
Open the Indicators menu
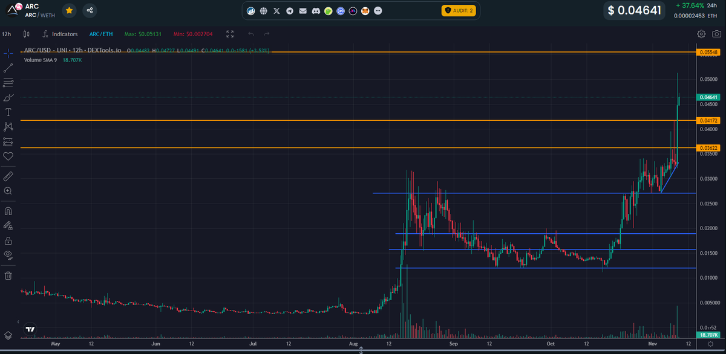60,34
